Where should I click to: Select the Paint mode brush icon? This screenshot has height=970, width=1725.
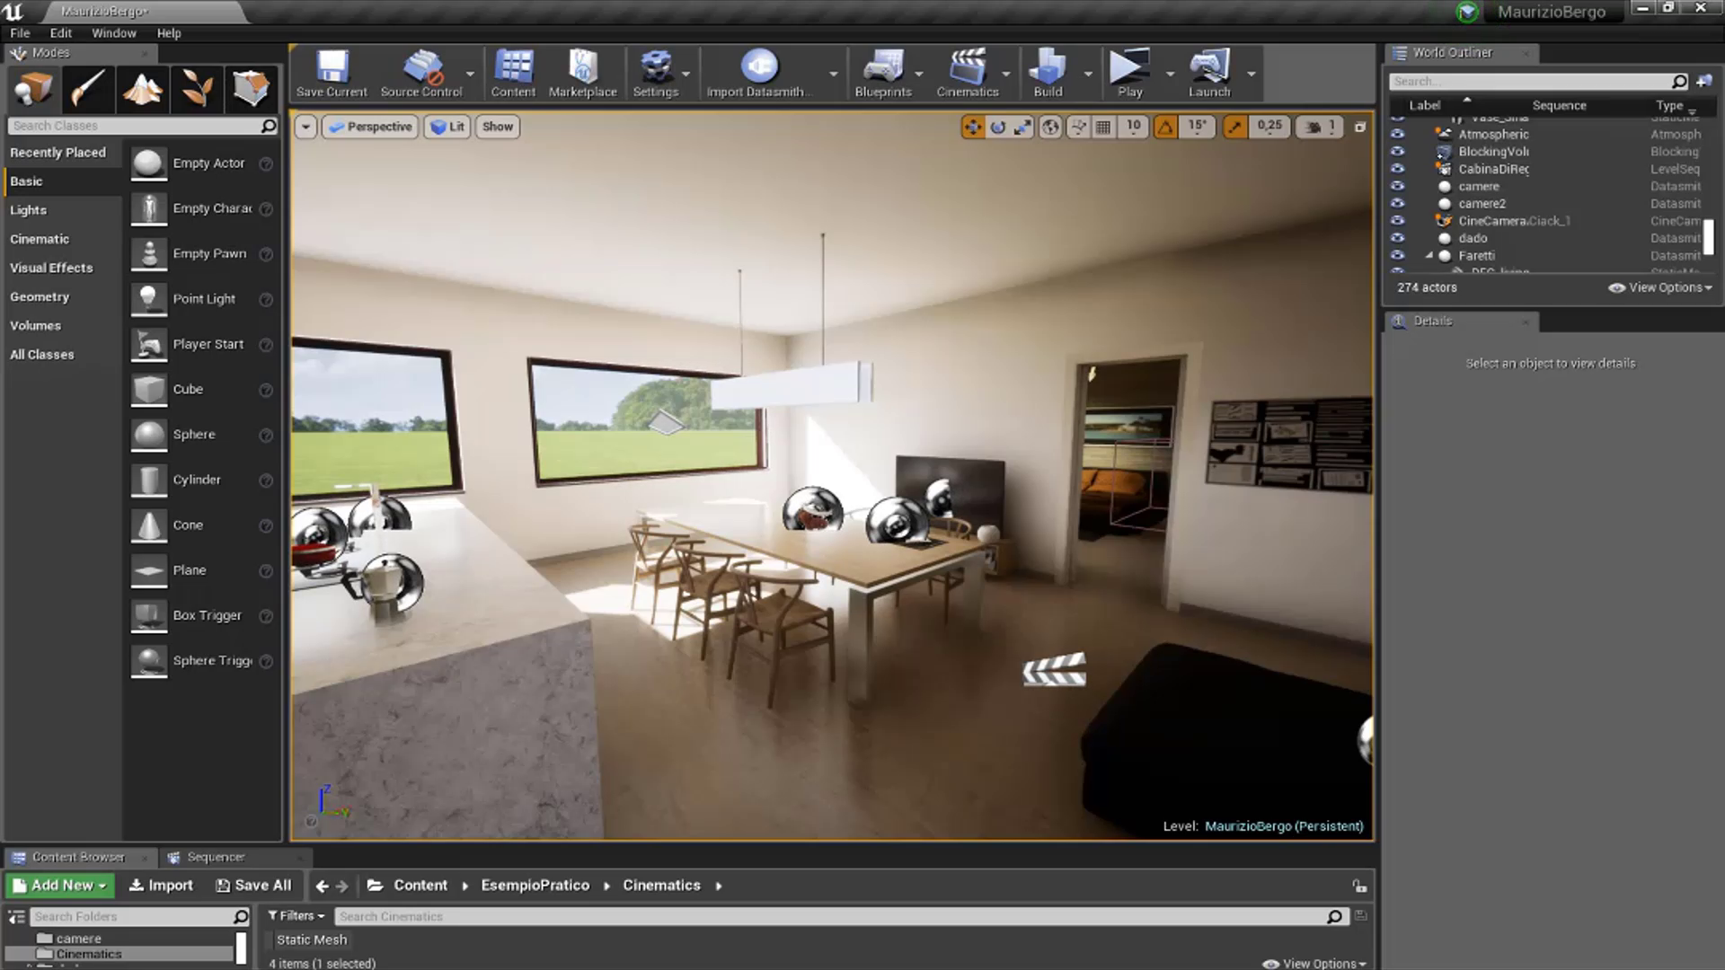[88, 89]
